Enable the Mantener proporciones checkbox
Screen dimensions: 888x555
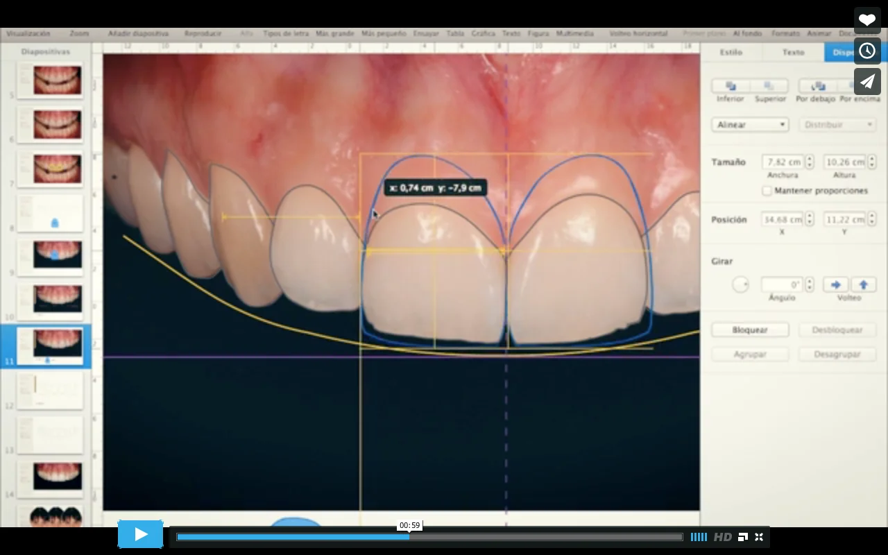coord(767,191)
